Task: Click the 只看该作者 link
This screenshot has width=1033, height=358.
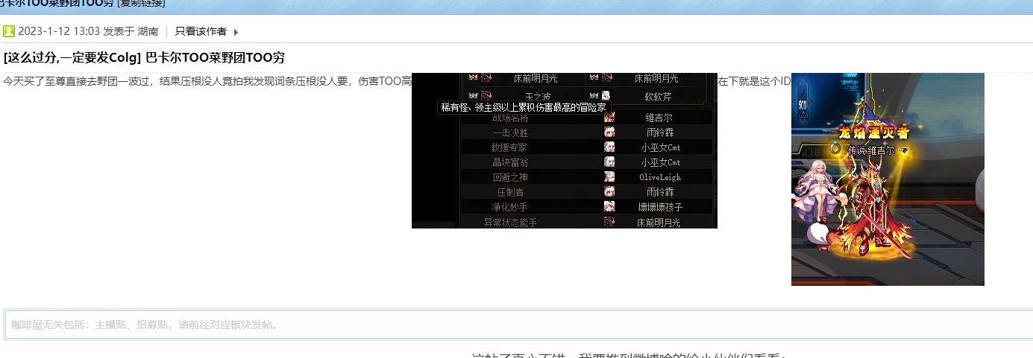Action: (x=201, y=31)
